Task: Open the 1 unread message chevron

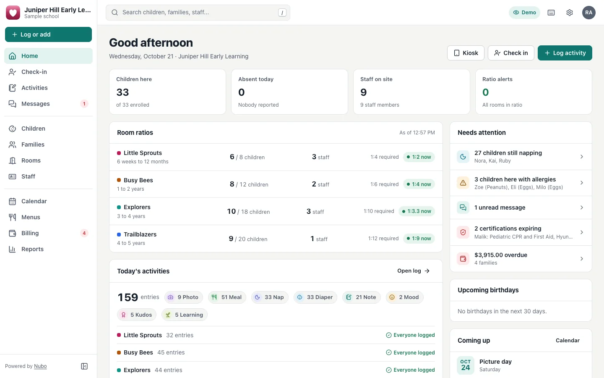Action: pos(582,207)
